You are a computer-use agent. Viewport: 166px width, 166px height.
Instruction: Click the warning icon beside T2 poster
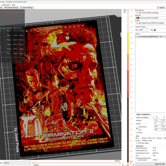tap(138, 37)
